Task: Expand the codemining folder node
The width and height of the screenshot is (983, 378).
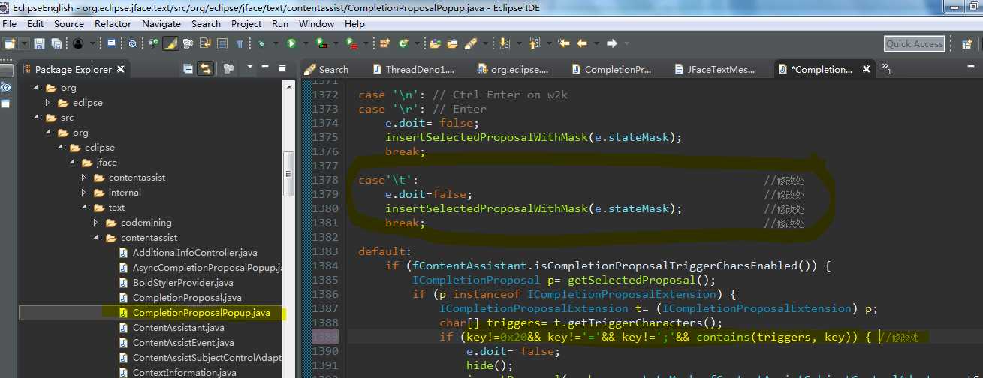Action: click(x=96, y=223)
